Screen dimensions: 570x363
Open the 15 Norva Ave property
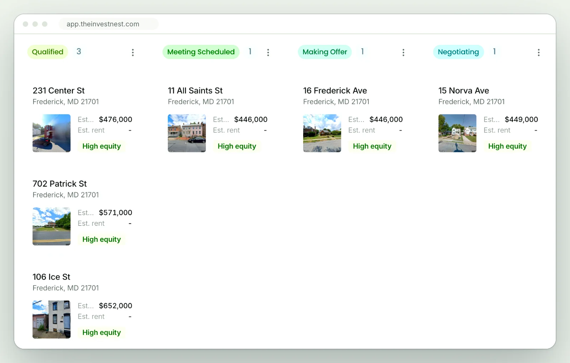pyautogui.click(x=464, y=90)
